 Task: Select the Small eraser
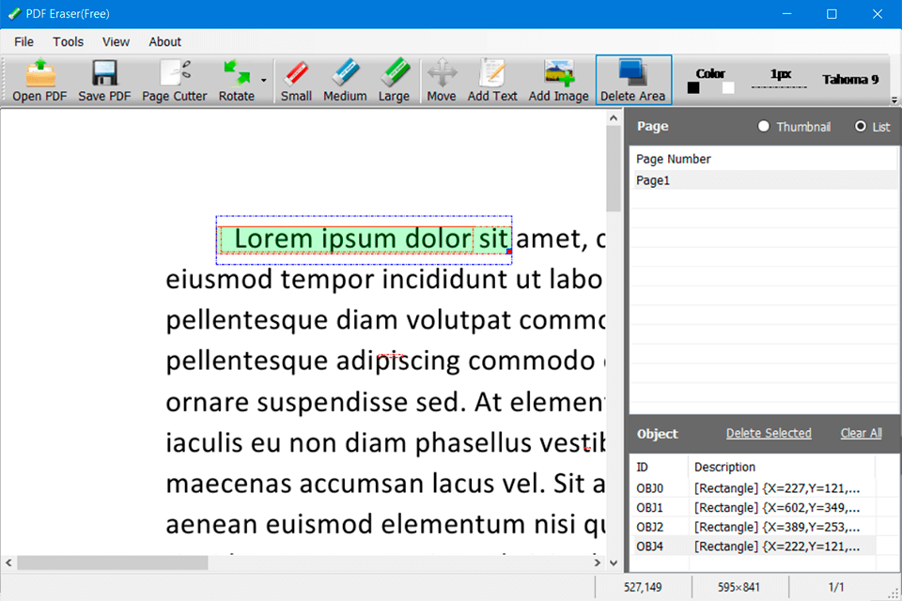pos(296,80)
